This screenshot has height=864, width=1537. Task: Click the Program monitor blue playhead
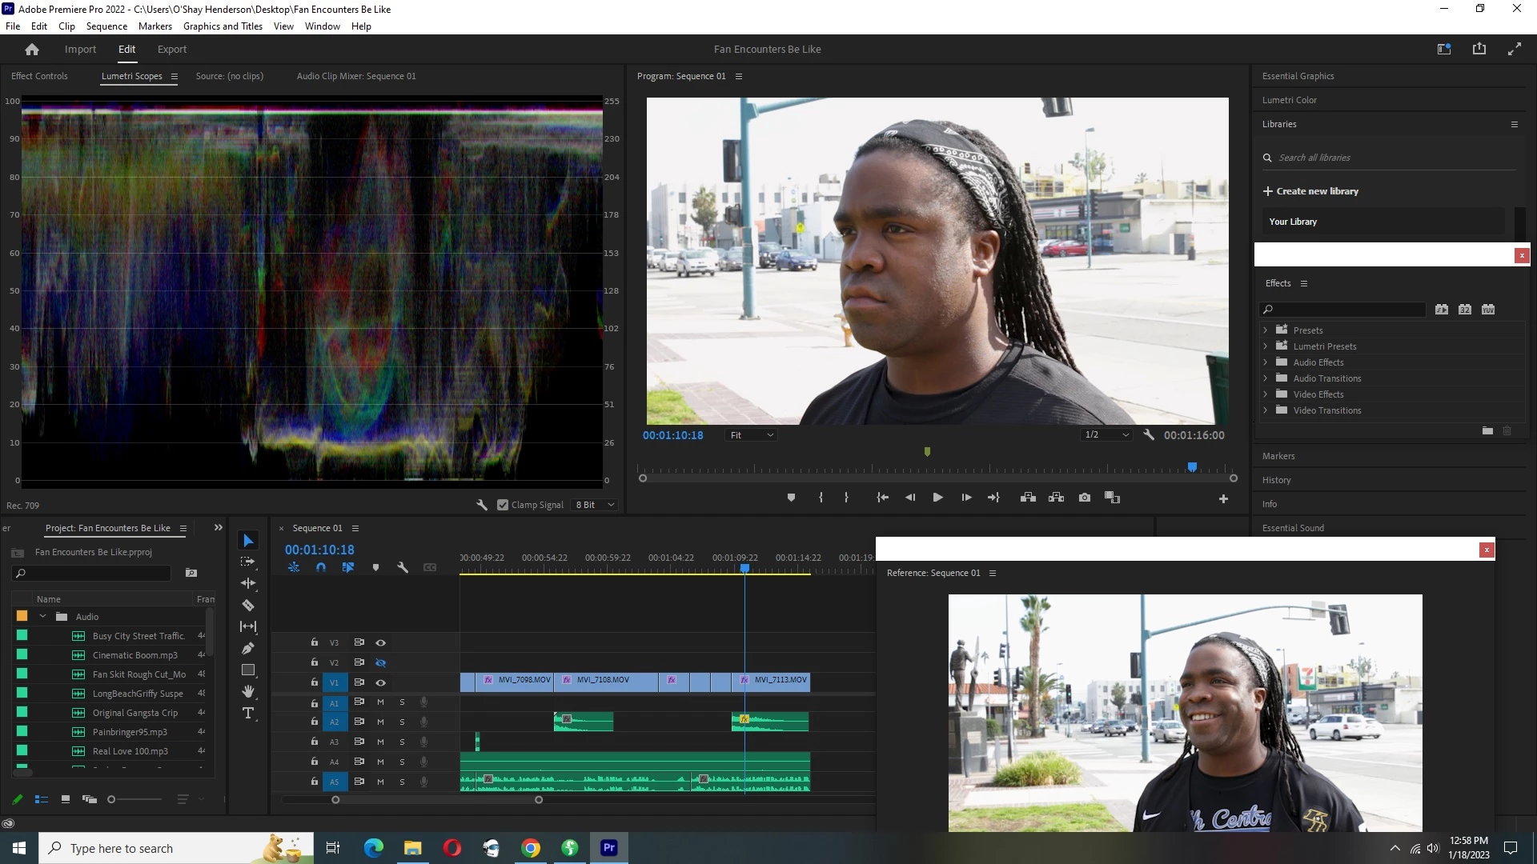1192,467
